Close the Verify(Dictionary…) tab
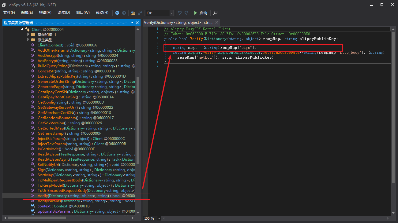 pos(217,23)
